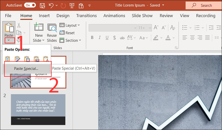Choose Keep Text Only paste option
222x130 pixels.
coord(46,59)
